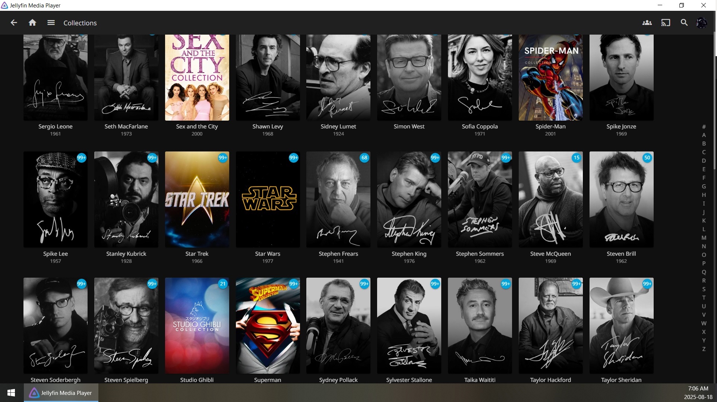Click the 68 badge on Stephen Frears
The width and height of the screenshot is (717, 402).
pyautogui.click(x=364, y=157)
